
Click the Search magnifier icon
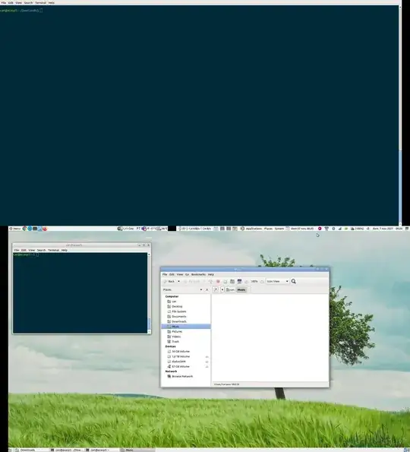(294, 281)
